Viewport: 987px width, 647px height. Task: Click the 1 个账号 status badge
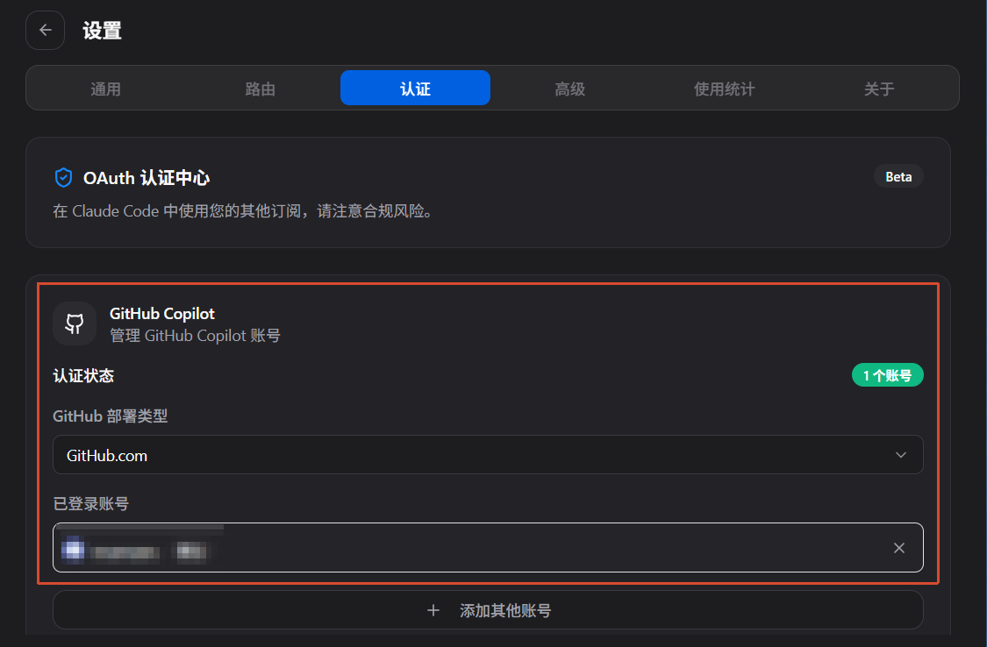(888, 375)
